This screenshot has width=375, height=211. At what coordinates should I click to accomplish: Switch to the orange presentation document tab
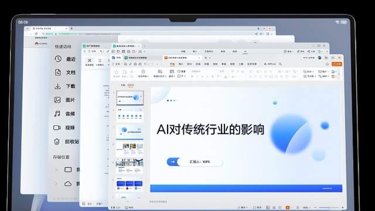[182, 58]
